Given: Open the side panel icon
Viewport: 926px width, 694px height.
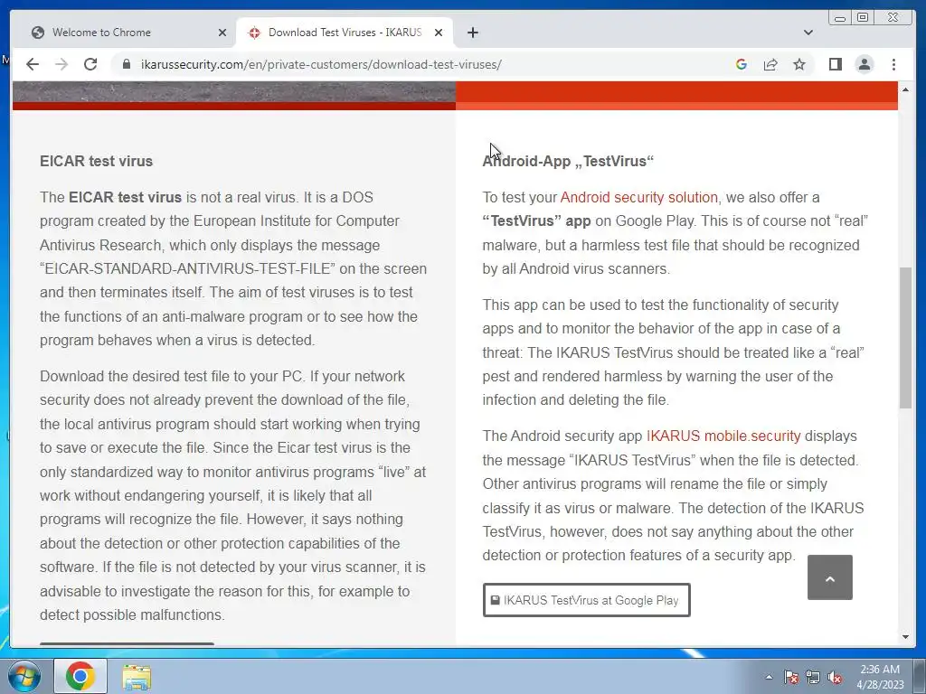Looking at the screenshot, I should pos(835,64).
